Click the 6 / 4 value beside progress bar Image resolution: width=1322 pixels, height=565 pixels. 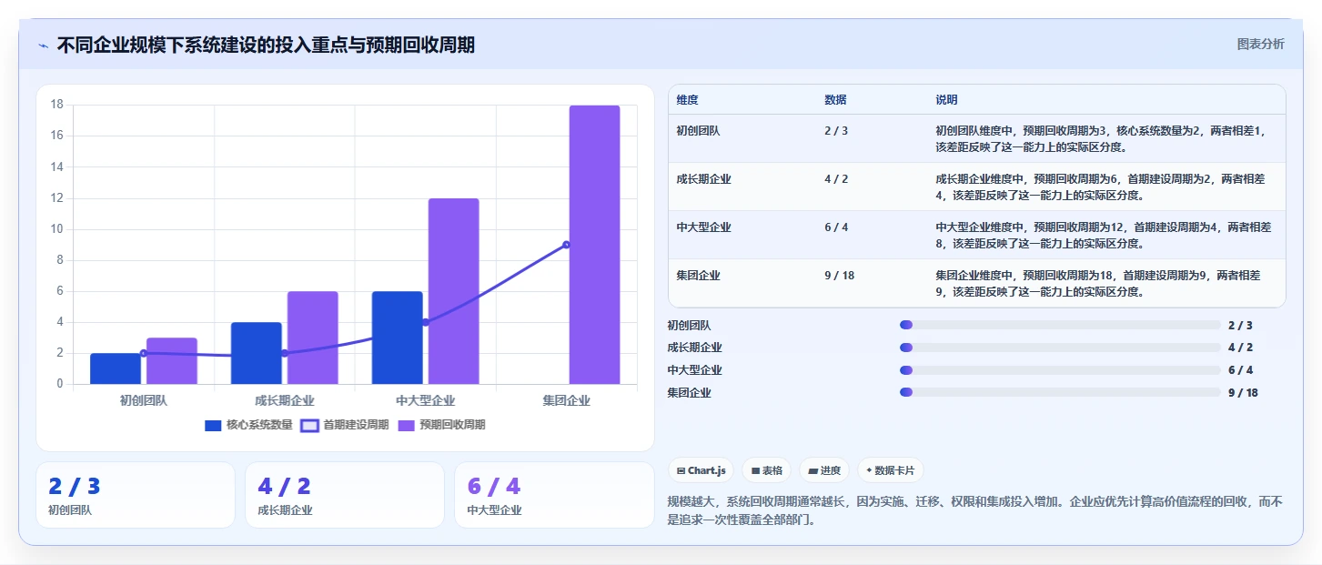(x=1240, y=370)
